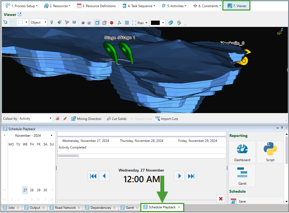Image resolution: width=289 pixels, height=213 pixels.
Task: Click the transparent cube icon
Action: point(89,23)
